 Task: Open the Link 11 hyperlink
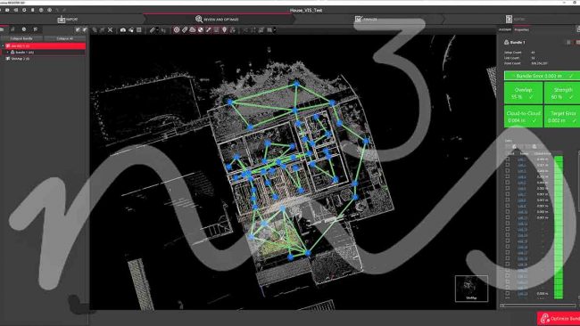[522, 218]
